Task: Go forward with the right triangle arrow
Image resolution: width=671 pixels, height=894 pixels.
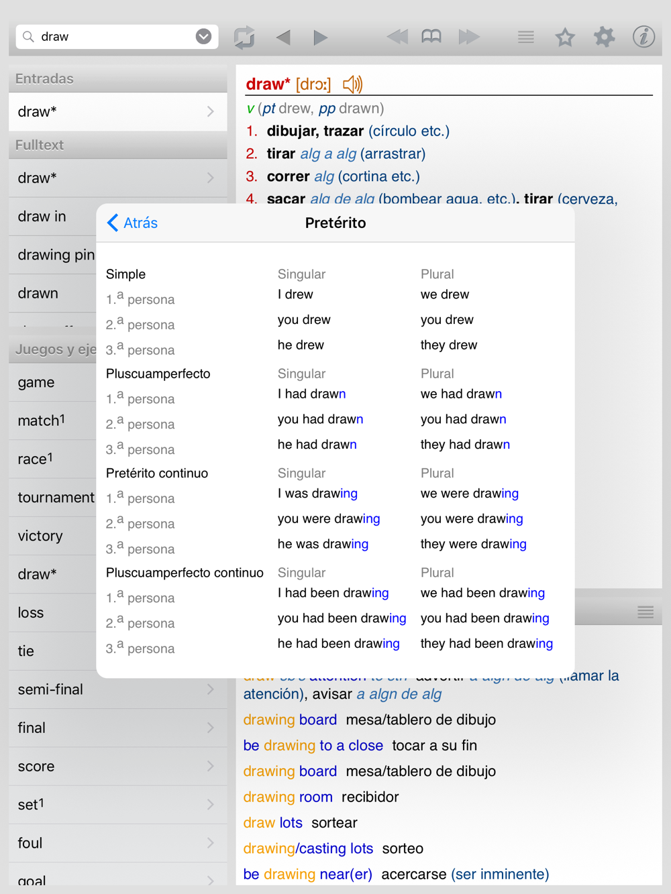Action: click(320, 37)
